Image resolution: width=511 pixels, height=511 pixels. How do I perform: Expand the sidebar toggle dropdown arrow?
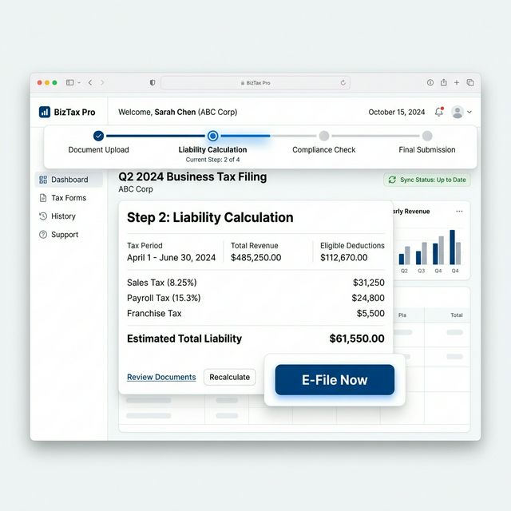(x=79, y=83)
